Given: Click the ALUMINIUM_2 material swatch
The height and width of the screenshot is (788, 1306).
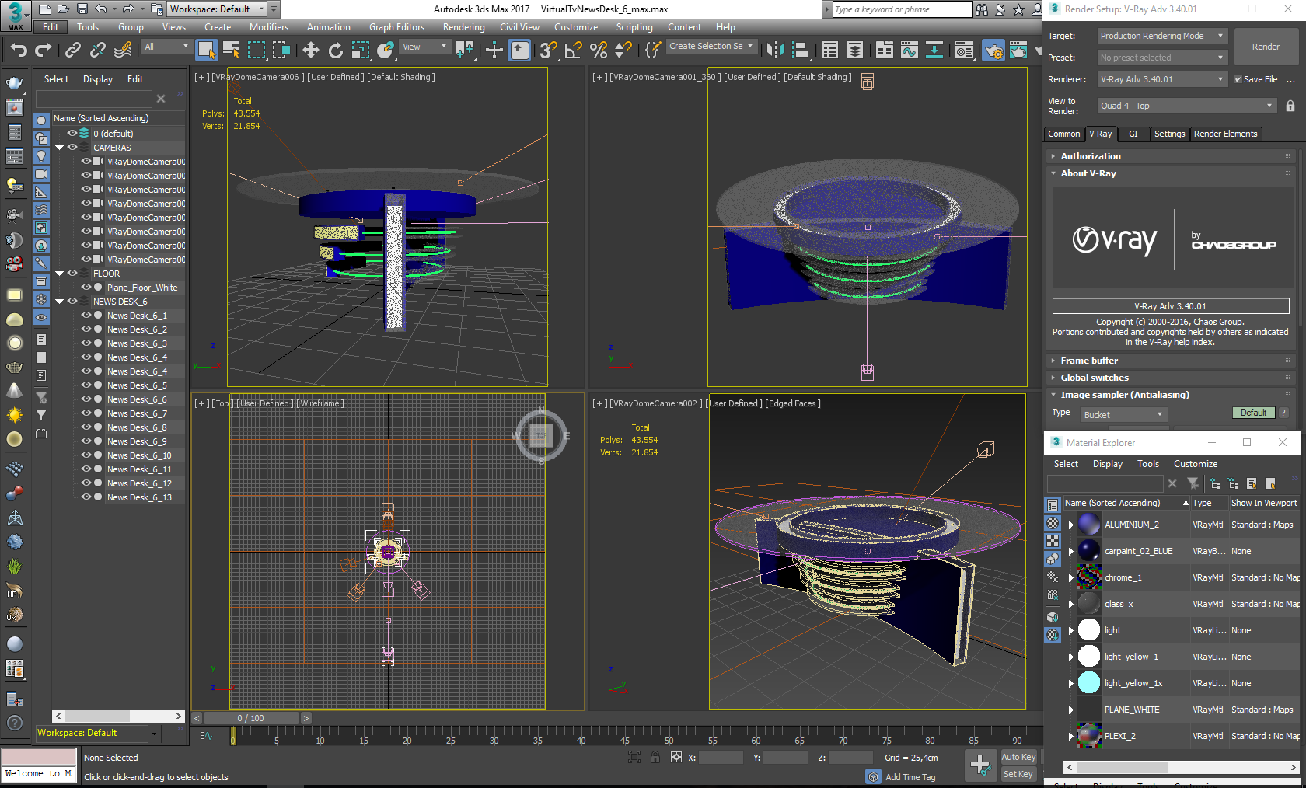Looking at the screenshot, I should (x=1088, y=525).
